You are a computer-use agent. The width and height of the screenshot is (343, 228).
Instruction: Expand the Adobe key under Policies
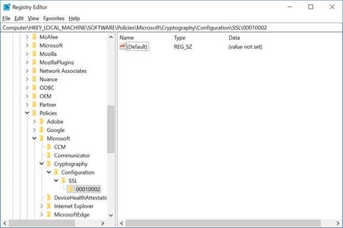pyautogui.click(x=34, y=121)
